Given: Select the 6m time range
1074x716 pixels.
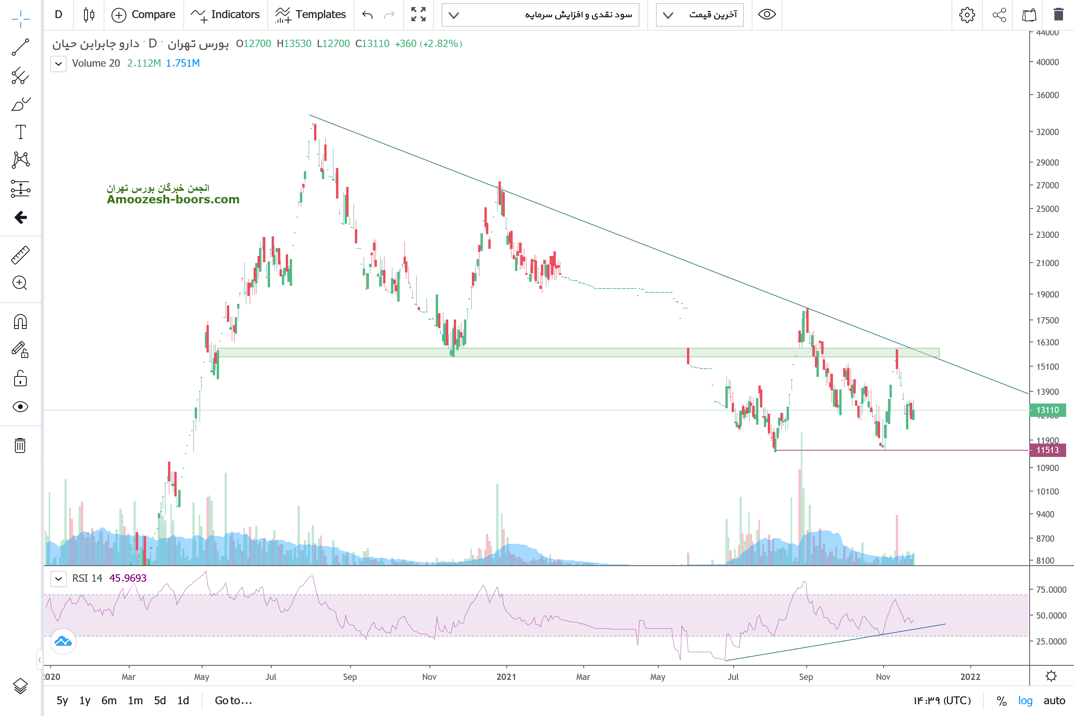Looking at the screenshot, I should coord(109,700).
